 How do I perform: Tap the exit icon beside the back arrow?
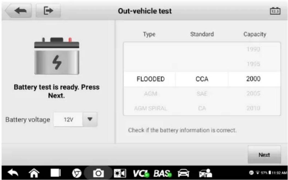(48, 11)
